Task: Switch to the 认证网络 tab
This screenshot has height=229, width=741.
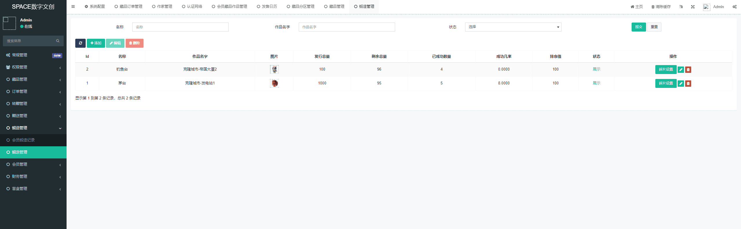Action: [192, 6]
